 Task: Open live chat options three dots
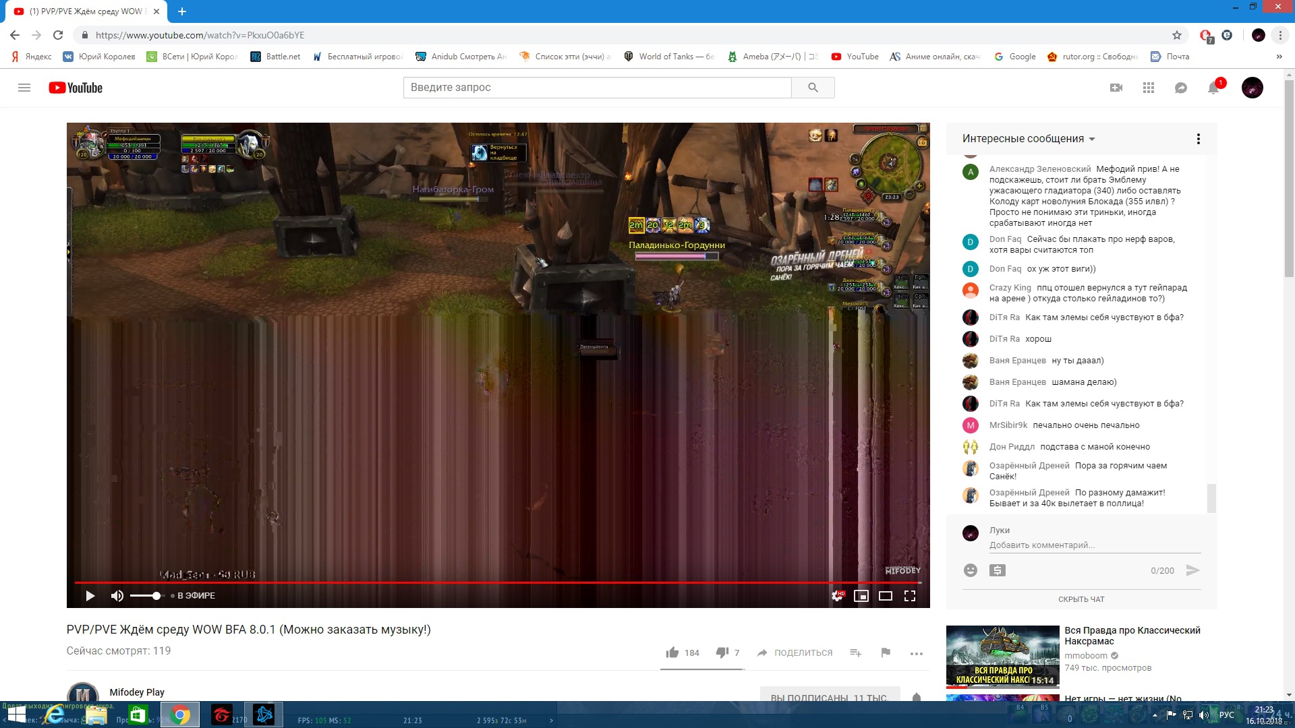pos(1199,139)
